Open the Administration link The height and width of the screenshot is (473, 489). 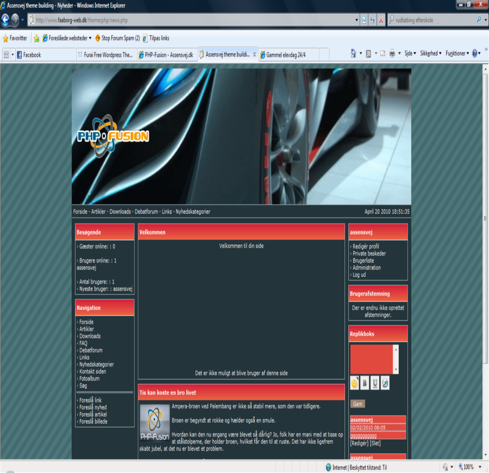[x=367, y=267]
